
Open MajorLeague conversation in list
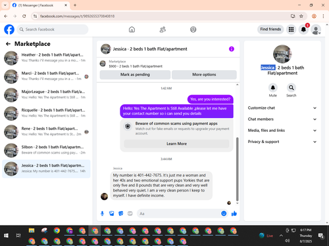click(x=46, y=94)
